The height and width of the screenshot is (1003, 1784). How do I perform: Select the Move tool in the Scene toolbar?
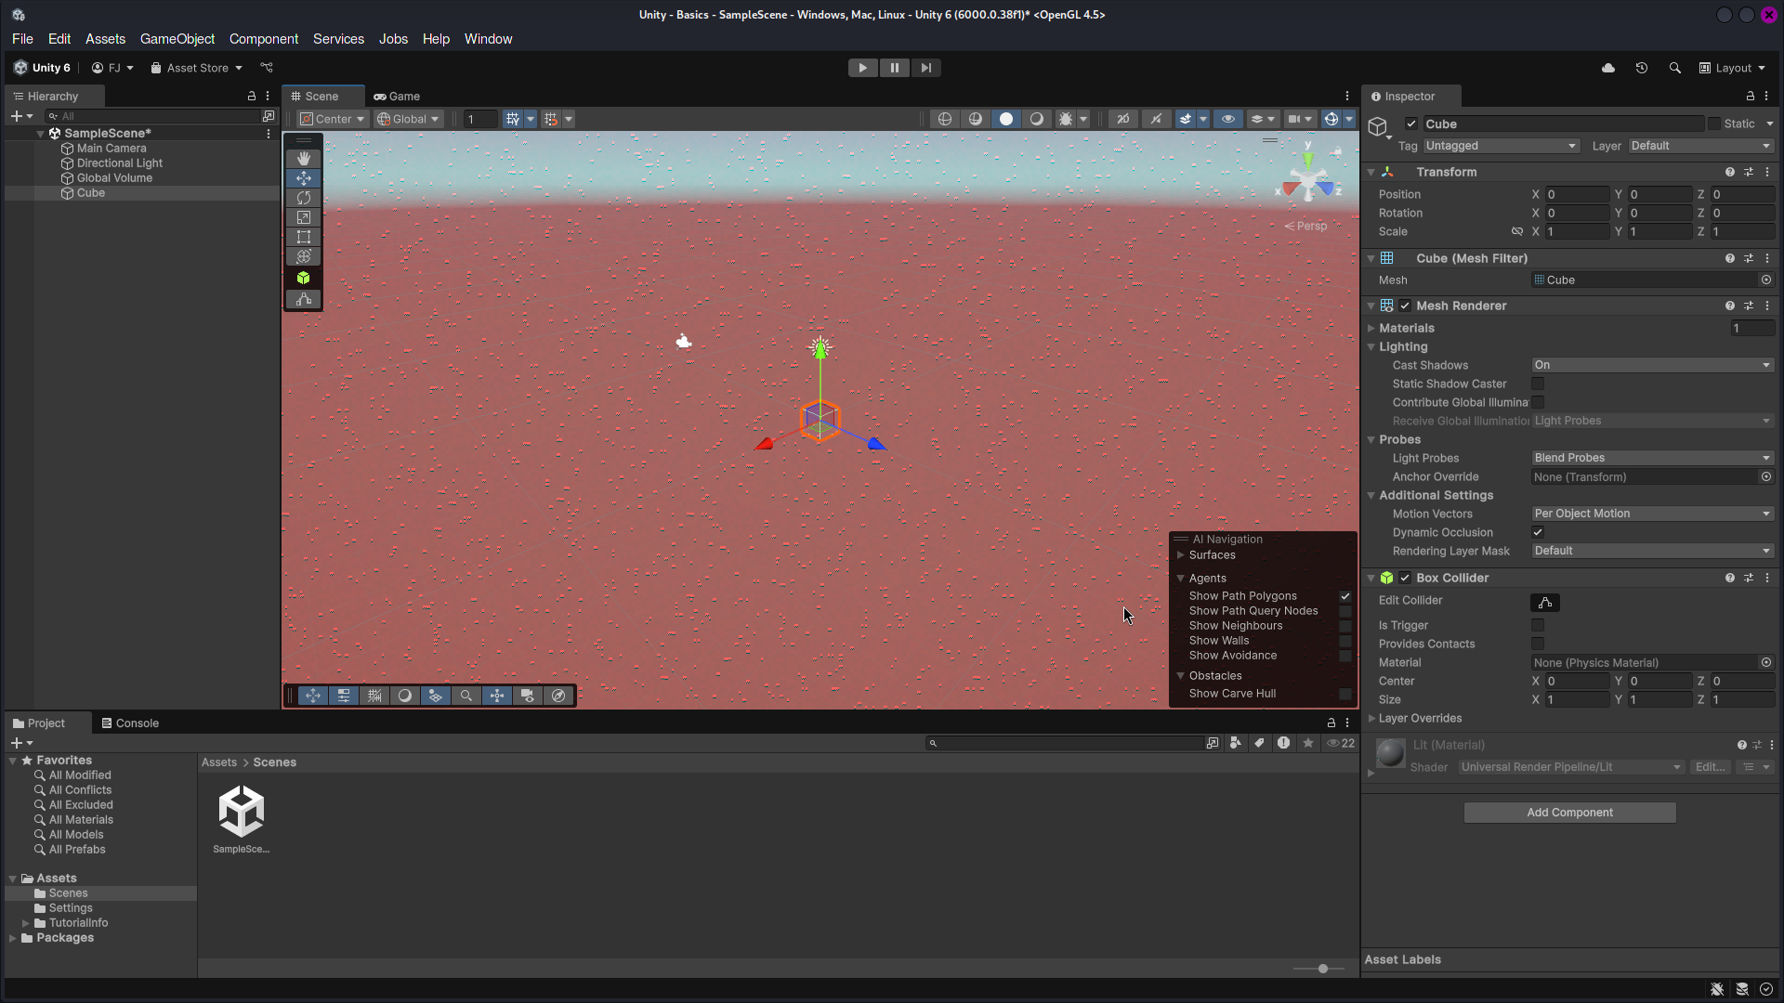click(x=304, y=177)
